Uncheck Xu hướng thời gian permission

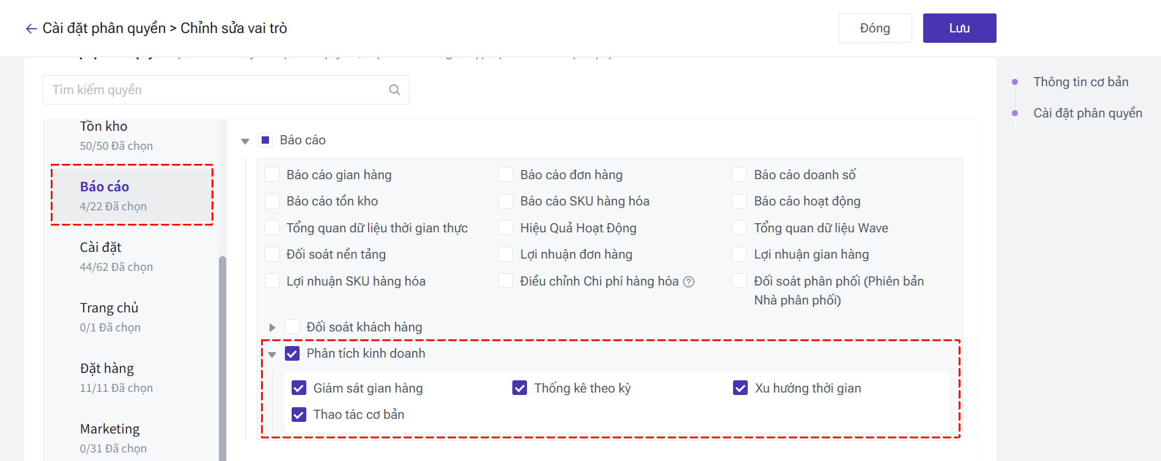click(x=740, y=388)
